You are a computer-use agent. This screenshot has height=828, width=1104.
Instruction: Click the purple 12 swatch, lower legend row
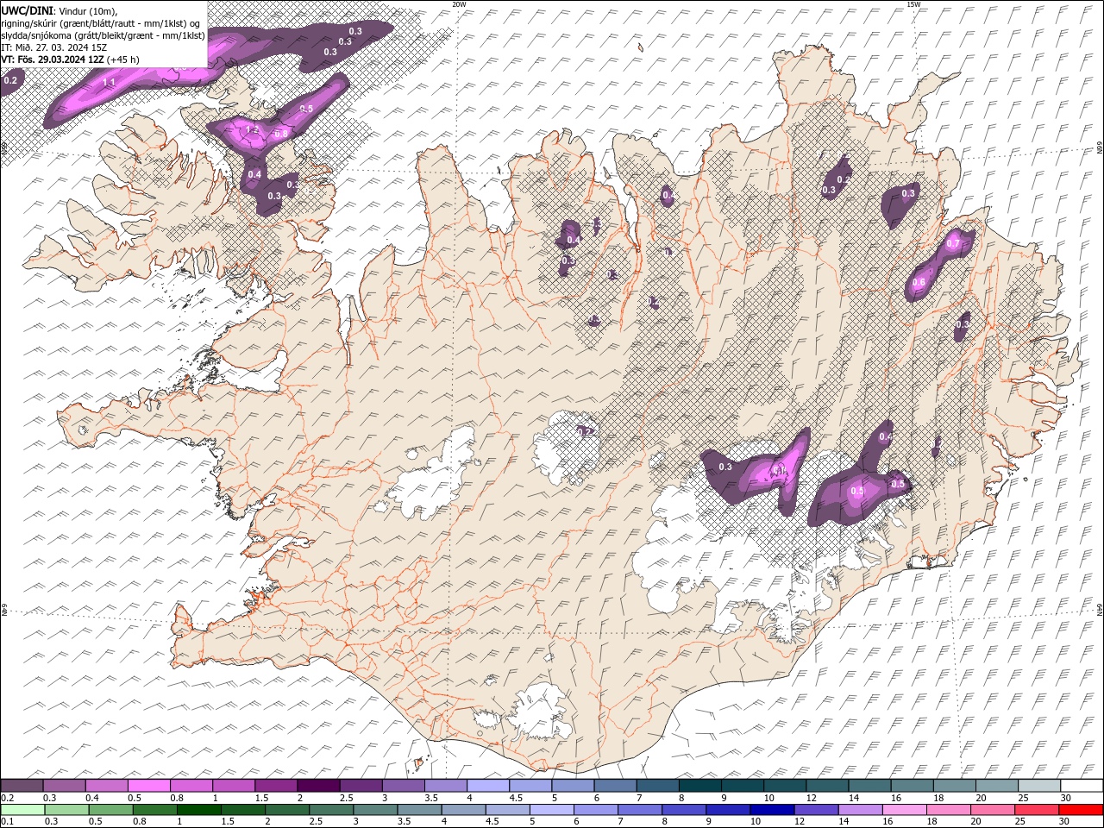point(816,810)
